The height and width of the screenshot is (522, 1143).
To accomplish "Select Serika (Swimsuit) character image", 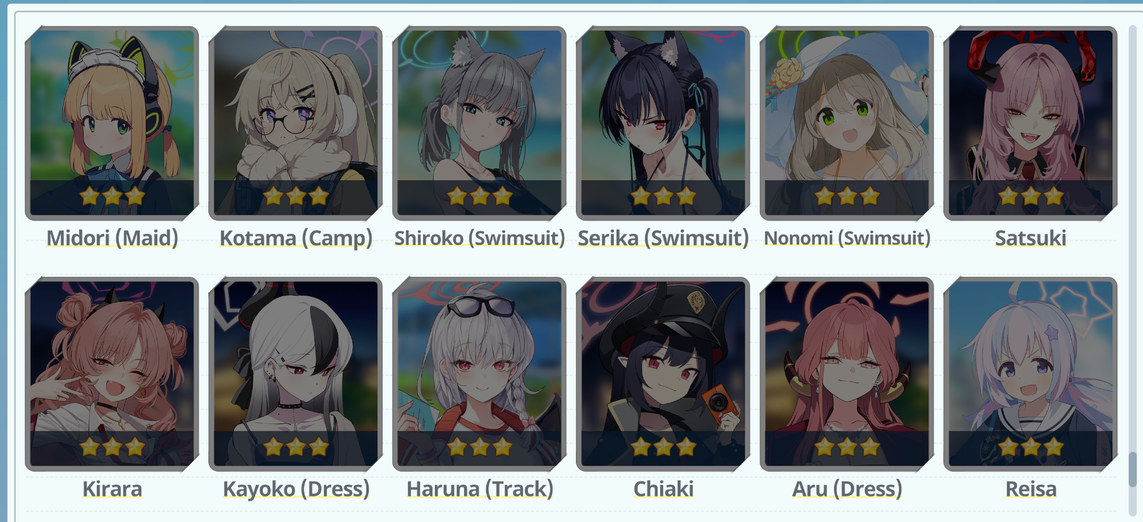I will [663, 123].
